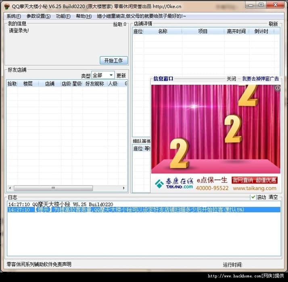Sort by 拾取 column header
The width and height of the screenshot is (288, 282).
(x=12, y=84)
